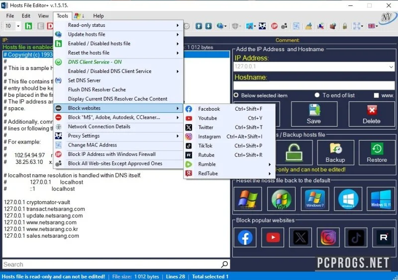Reset hosts to Windows 7 default
Image resolution: width=398 pixels, height=280 pixels.
click(x=315, y=199)
